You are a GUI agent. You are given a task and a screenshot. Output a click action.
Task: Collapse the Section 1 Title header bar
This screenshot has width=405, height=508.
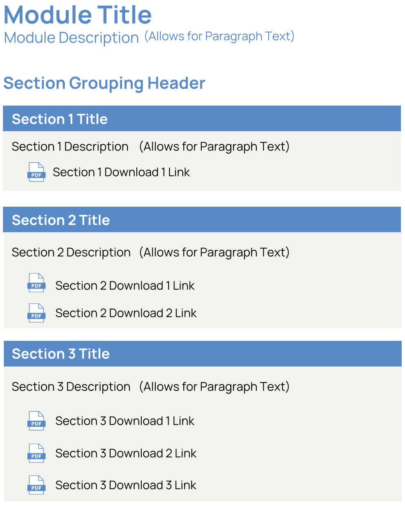pyautogui.click(x=202, y=119)
